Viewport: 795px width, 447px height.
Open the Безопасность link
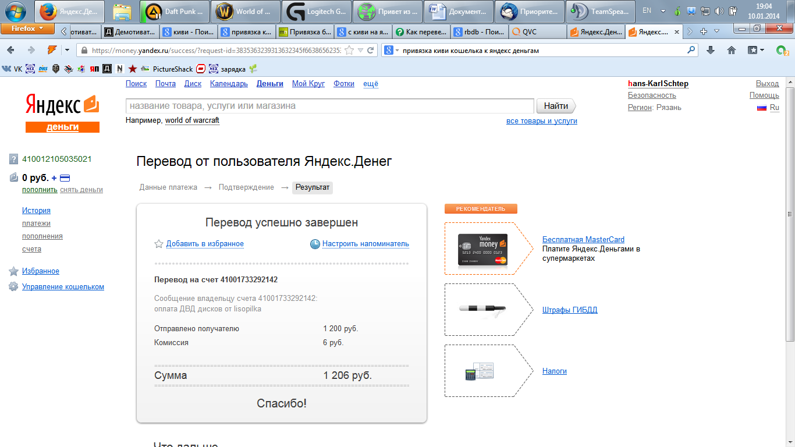pos(652,95)
